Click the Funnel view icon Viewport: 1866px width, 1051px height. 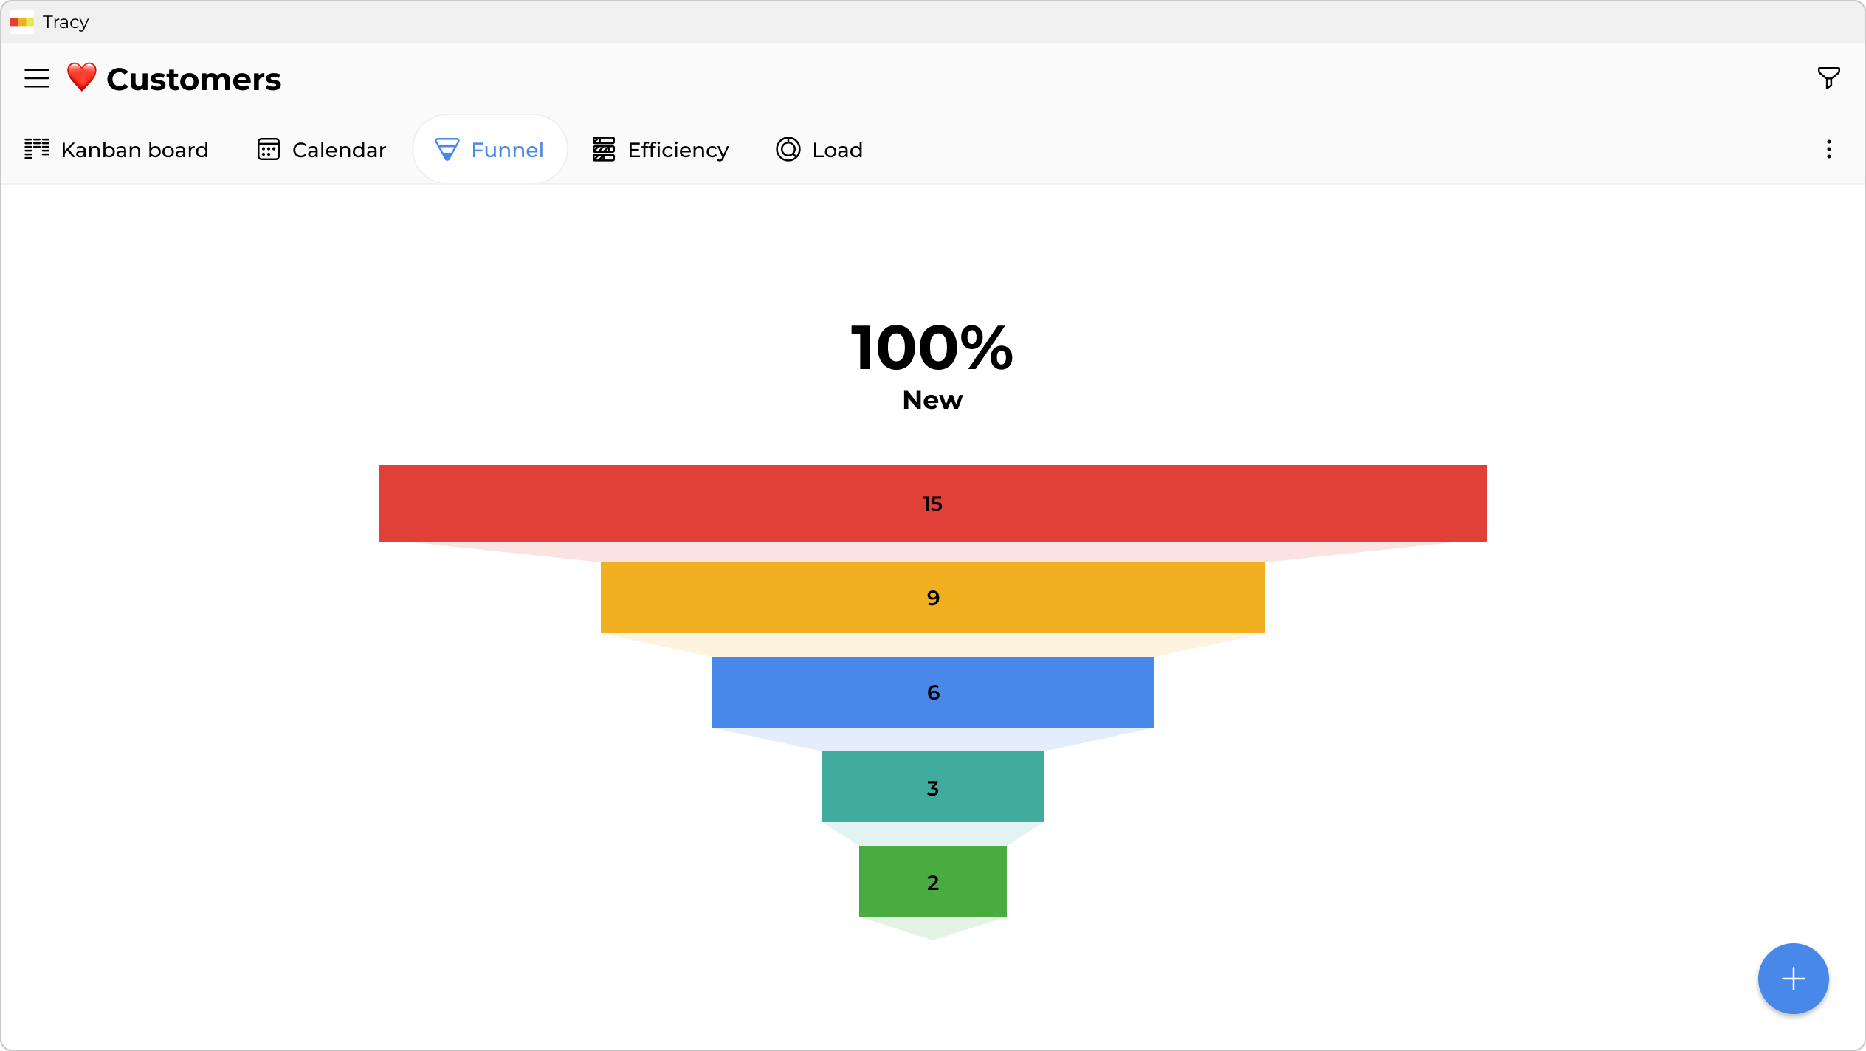tap(447, 149)
